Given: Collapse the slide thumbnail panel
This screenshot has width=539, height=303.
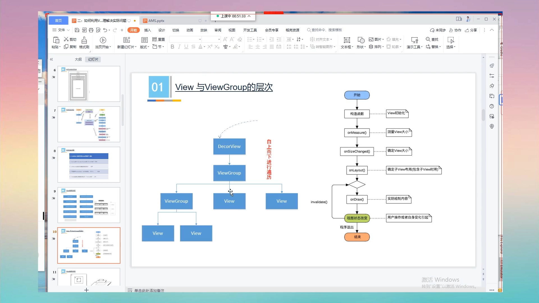Looking at the screenshot, I should (51, 59).
